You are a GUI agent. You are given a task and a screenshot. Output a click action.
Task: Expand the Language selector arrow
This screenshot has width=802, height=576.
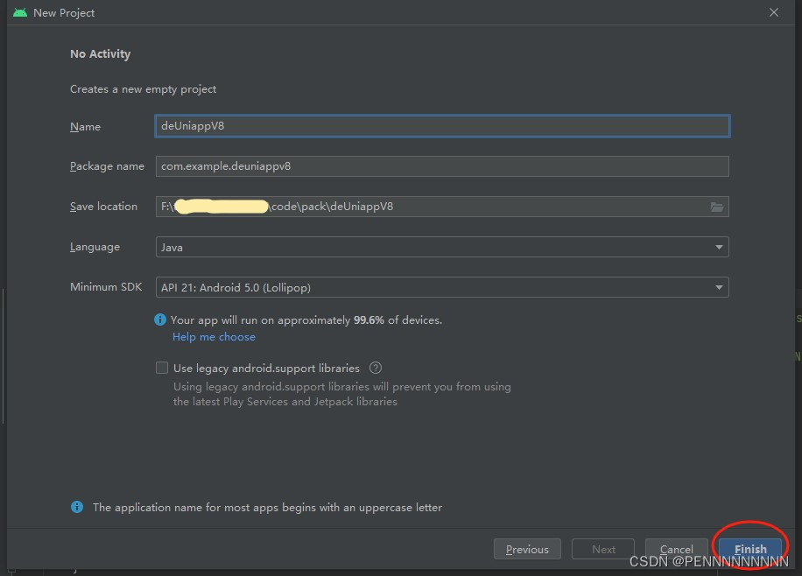click(720, 247)
